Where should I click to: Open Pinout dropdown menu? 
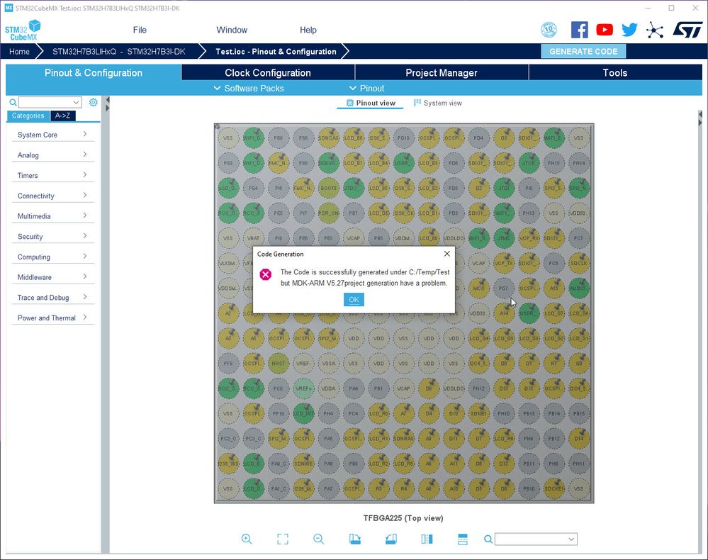click(366, 88)
